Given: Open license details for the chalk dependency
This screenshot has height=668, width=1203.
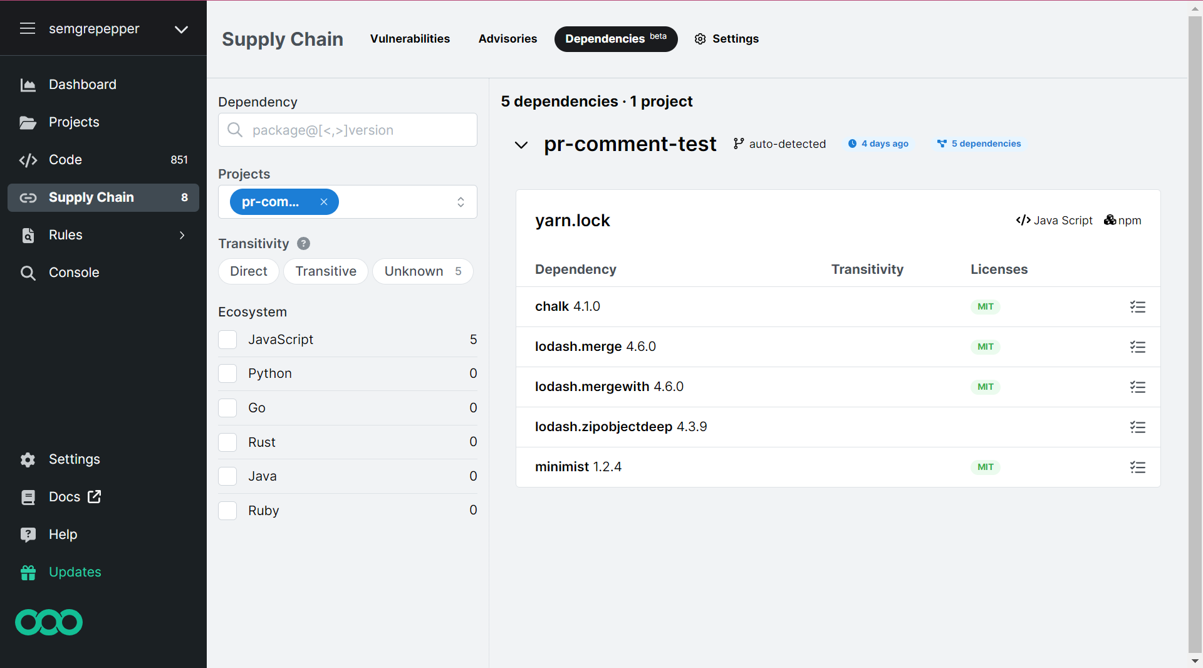Looking at the screenshot, I should tap(1138, 307).
